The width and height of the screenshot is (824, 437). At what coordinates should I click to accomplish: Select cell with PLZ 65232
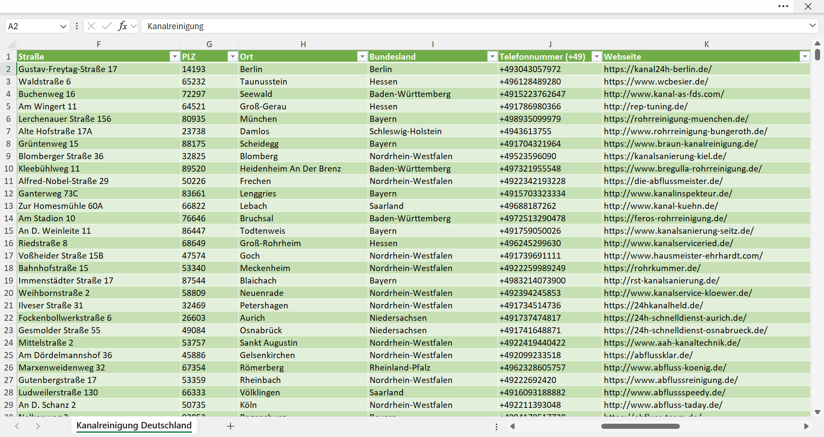point(209,81)
